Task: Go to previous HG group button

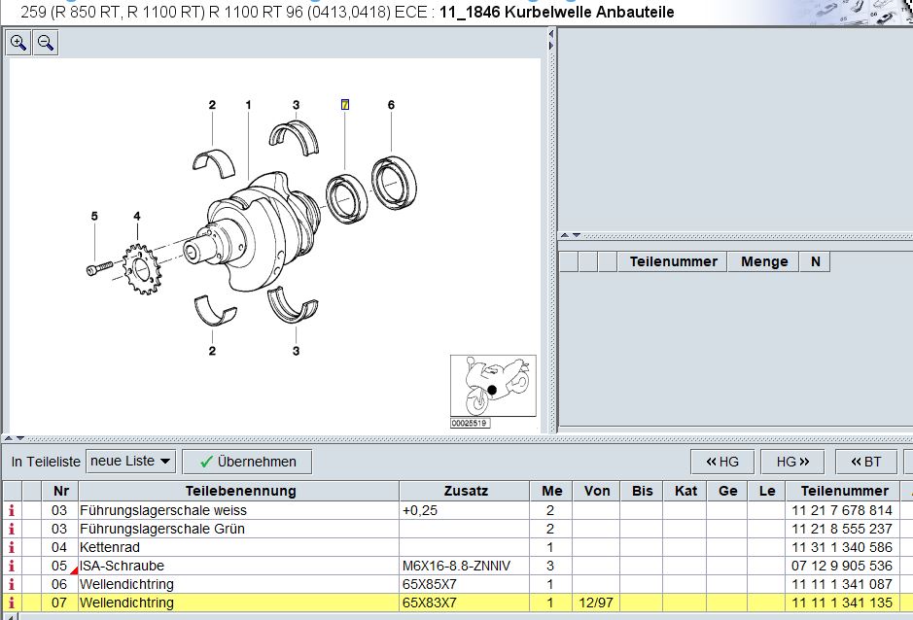Action: click(x=722, y=462)
